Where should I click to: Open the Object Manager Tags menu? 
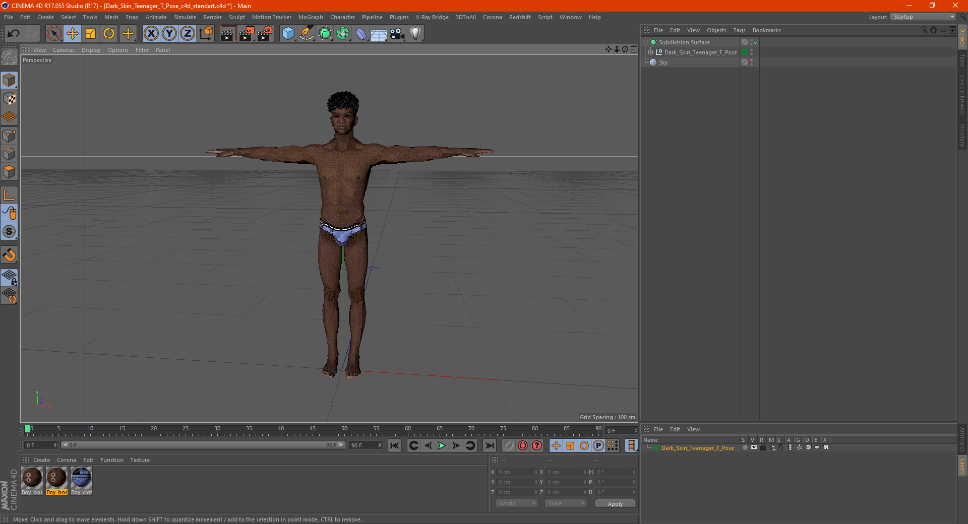[x=739, y=30]
